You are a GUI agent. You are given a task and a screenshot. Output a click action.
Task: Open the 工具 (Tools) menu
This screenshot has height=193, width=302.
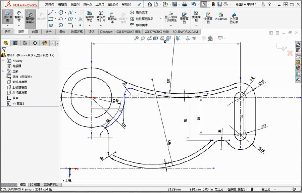coord(100,4)
